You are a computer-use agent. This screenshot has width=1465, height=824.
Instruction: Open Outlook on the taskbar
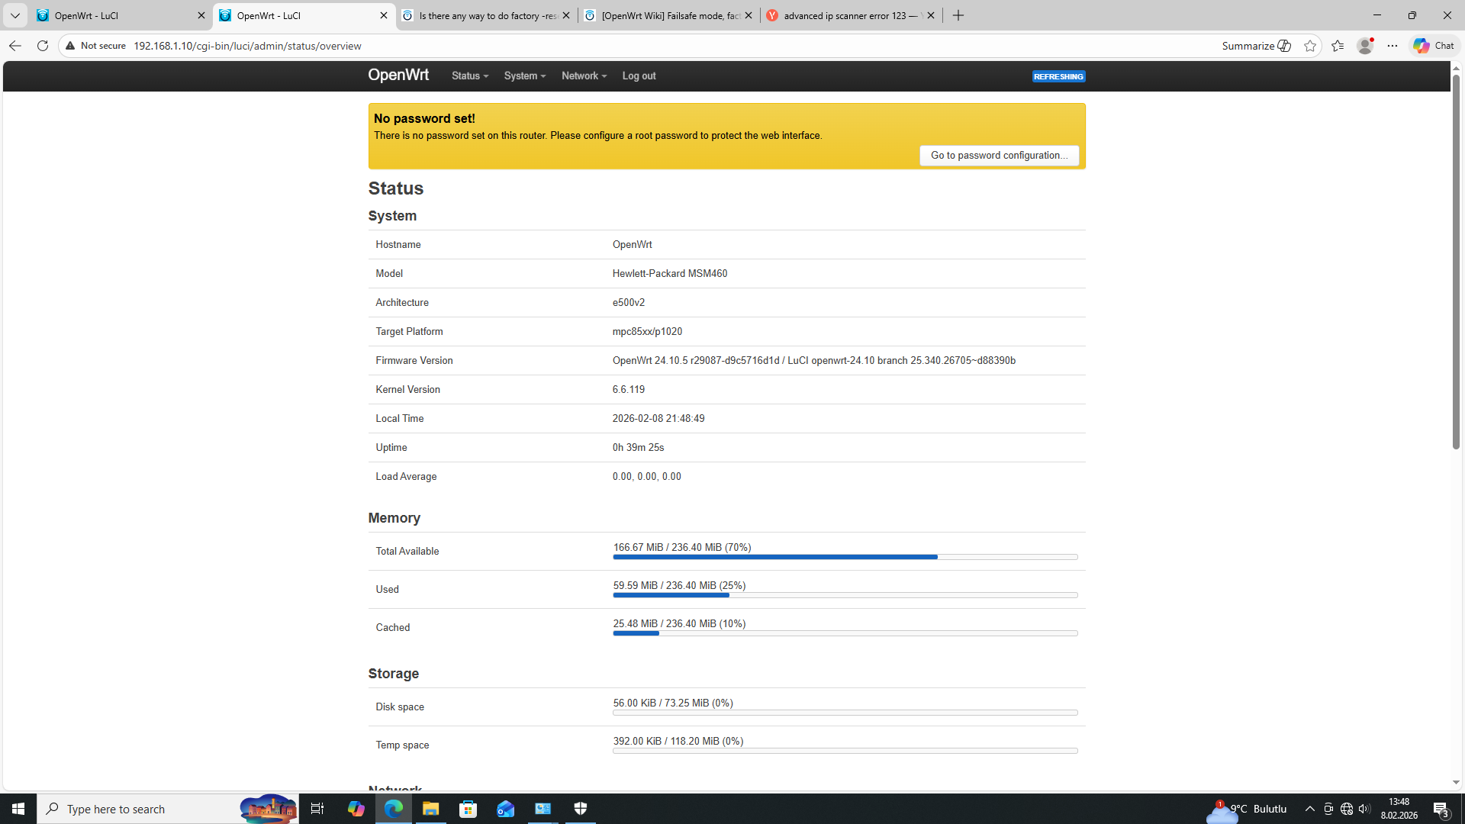coord(505,809)
